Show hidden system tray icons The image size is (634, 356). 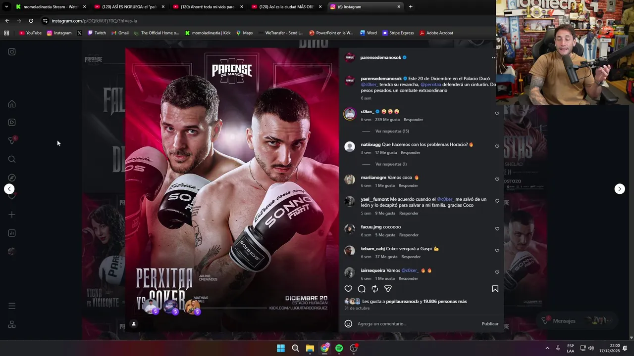coord(547,348)
